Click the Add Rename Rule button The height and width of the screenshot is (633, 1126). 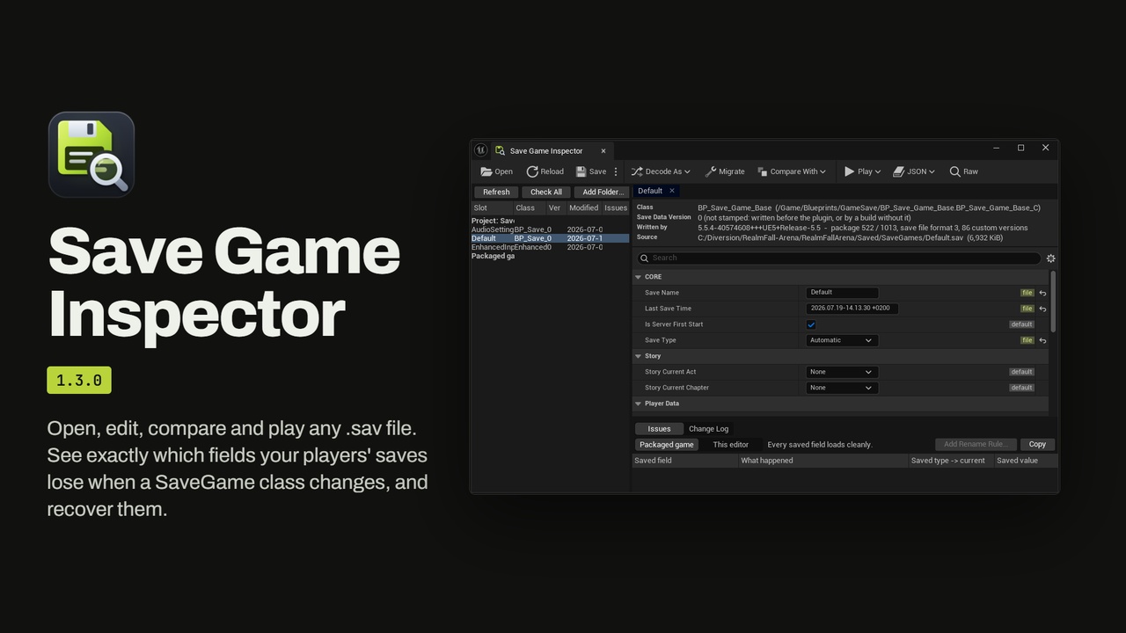click(976, 445)
